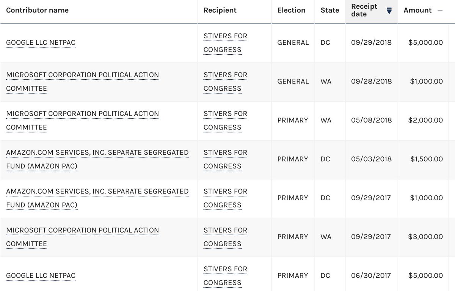
Task: Sort by Contributor name column header
Action: [37, 10]
